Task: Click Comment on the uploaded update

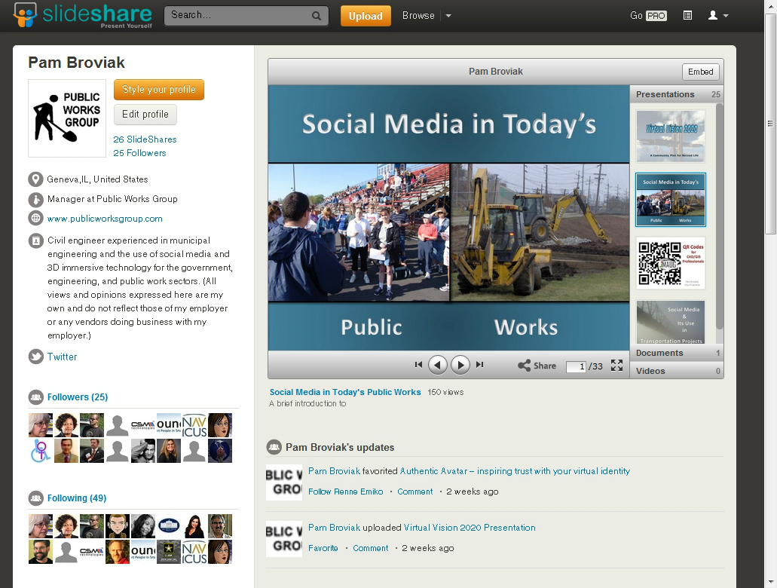Action: click(371, 548)
